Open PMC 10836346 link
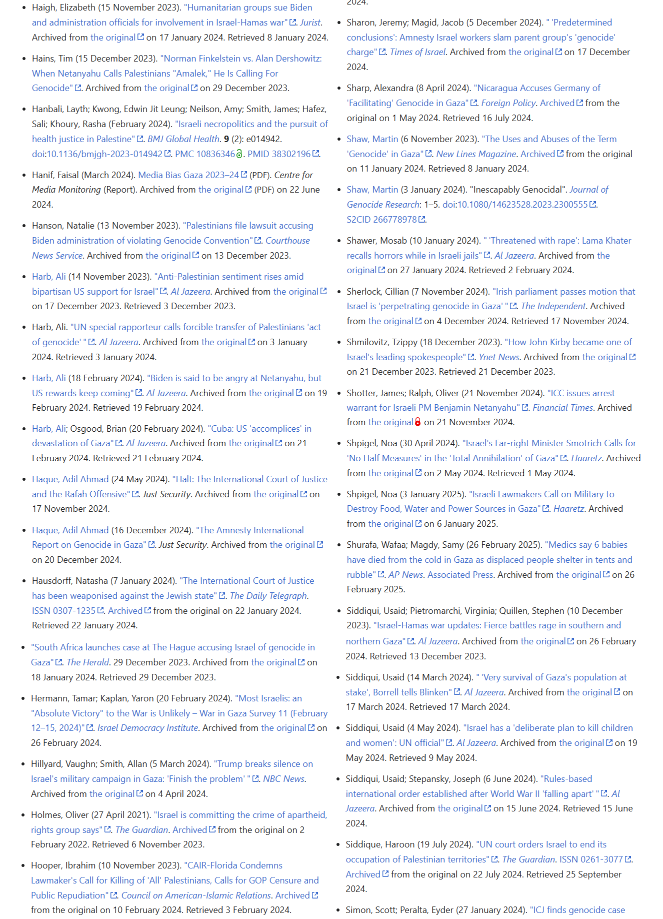The height and width of the screenshot is (919, 663). click(205, 154)
